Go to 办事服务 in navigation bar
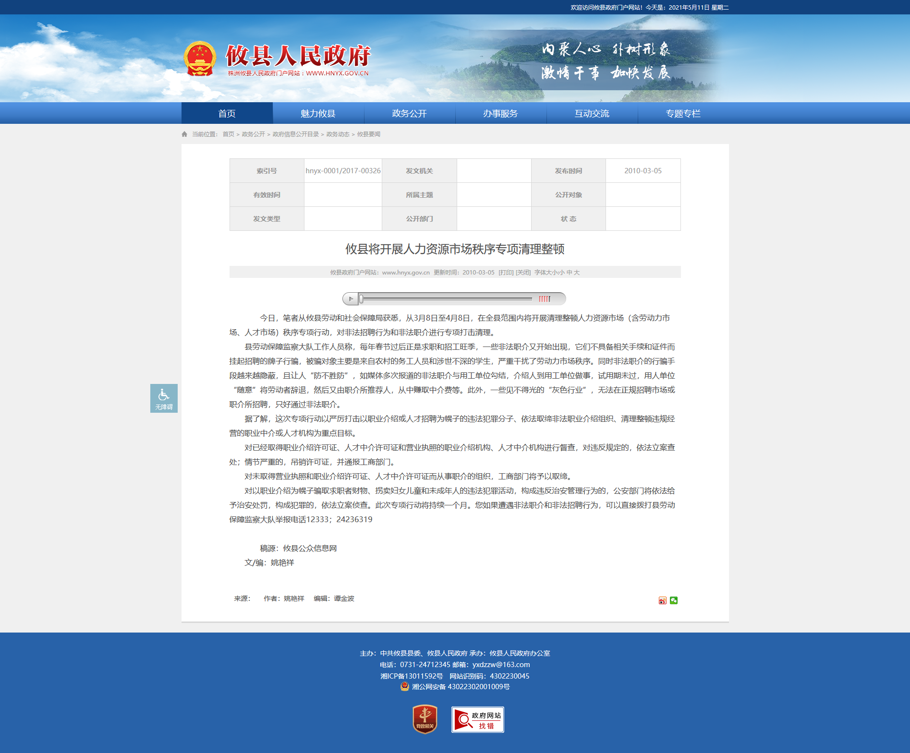Viewport: 910px width, 753px height. pyautogui.click(x=500, y=113)
